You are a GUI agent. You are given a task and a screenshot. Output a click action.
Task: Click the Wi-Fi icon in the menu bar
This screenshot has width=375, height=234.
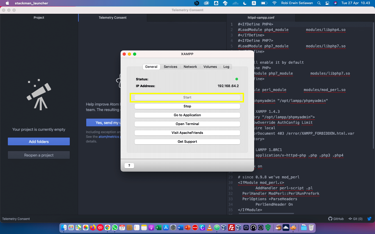[x=274, y=3]
